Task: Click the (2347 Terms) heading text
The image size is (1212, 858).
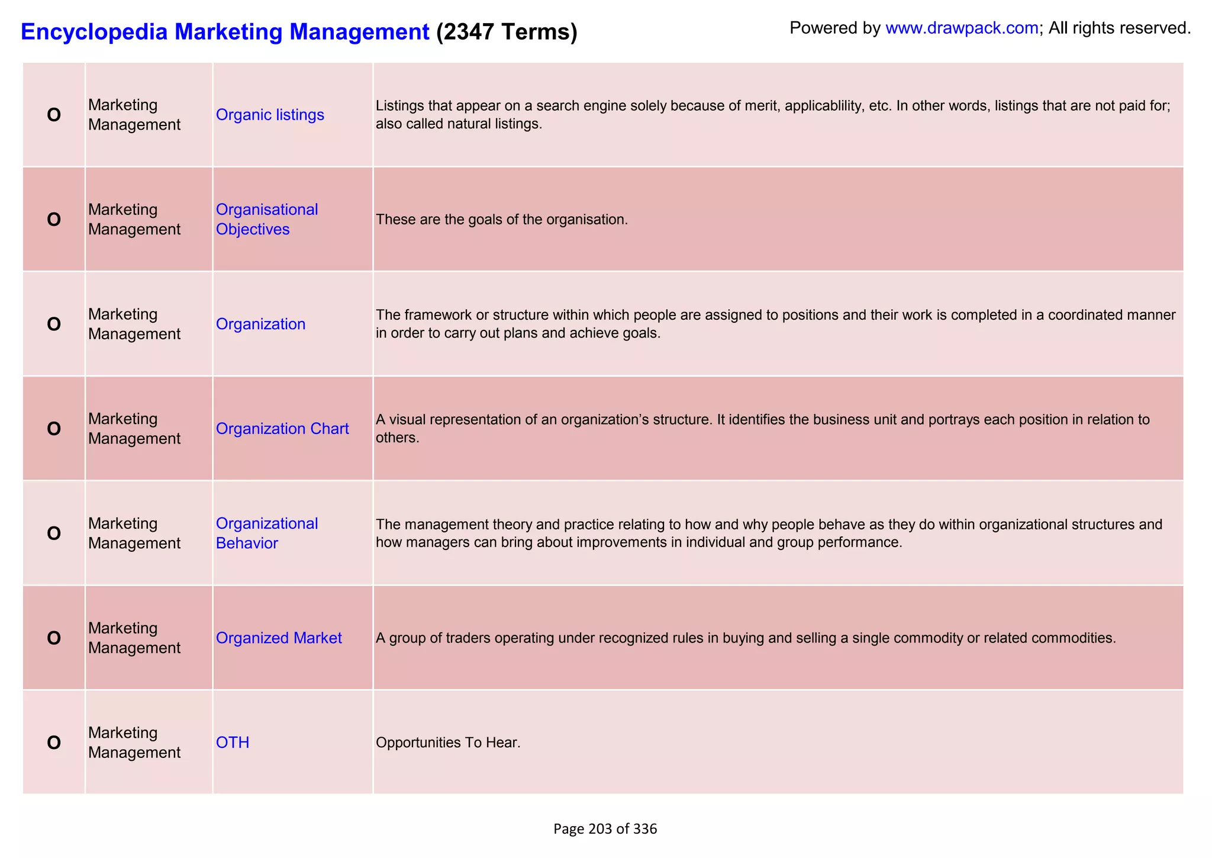Action: pos(507,32)
